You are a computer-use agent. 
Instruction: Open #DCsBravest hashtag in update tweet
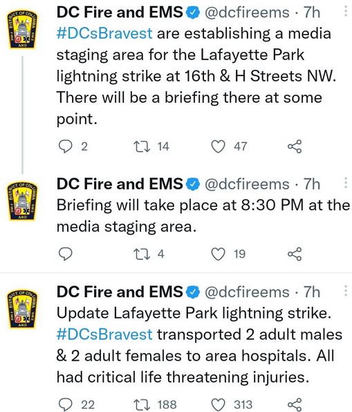(x=104, y=335)
